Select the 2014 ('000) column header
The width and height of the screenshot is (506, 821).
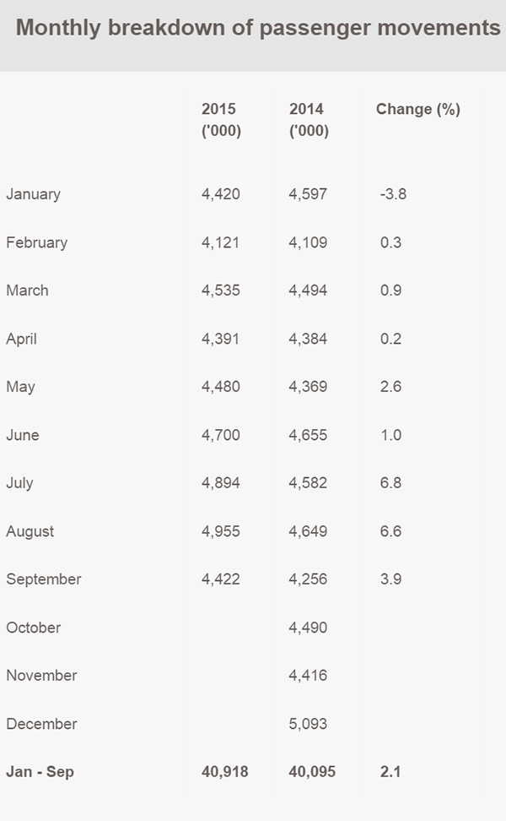pyautogui.click(x=309, y=119)
